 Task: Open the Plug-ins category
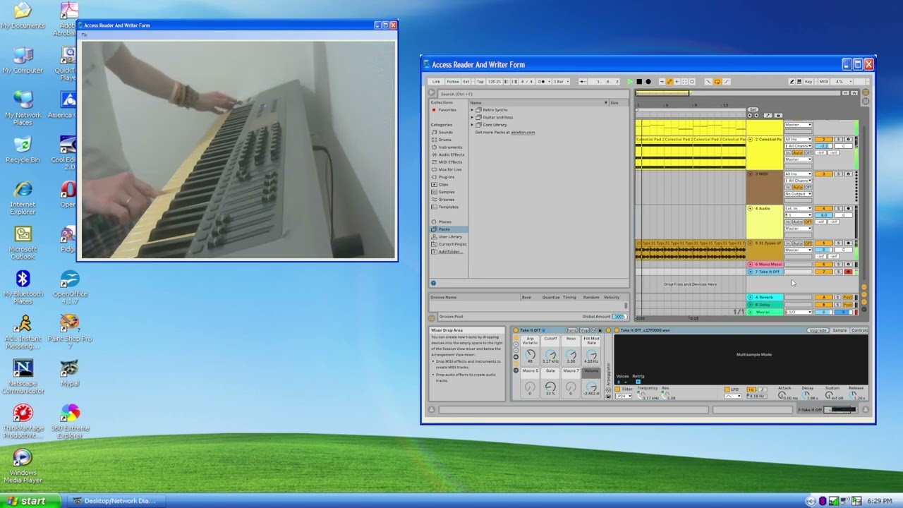coord(443,177)
